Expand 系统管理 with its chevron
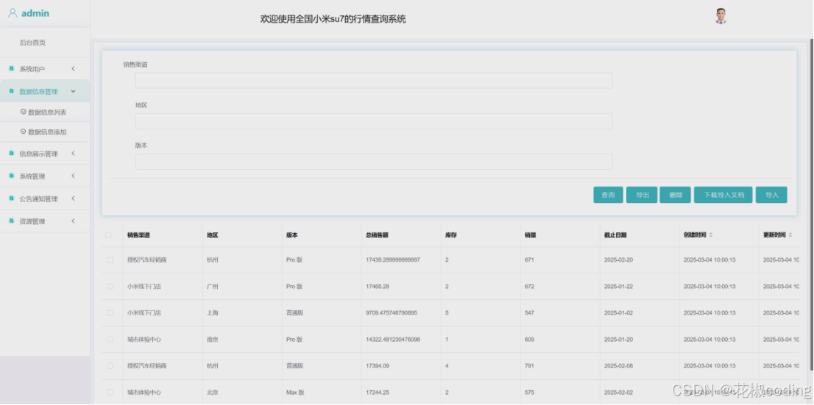The height and width of the screenshot is (405, 814). (73, 176)
